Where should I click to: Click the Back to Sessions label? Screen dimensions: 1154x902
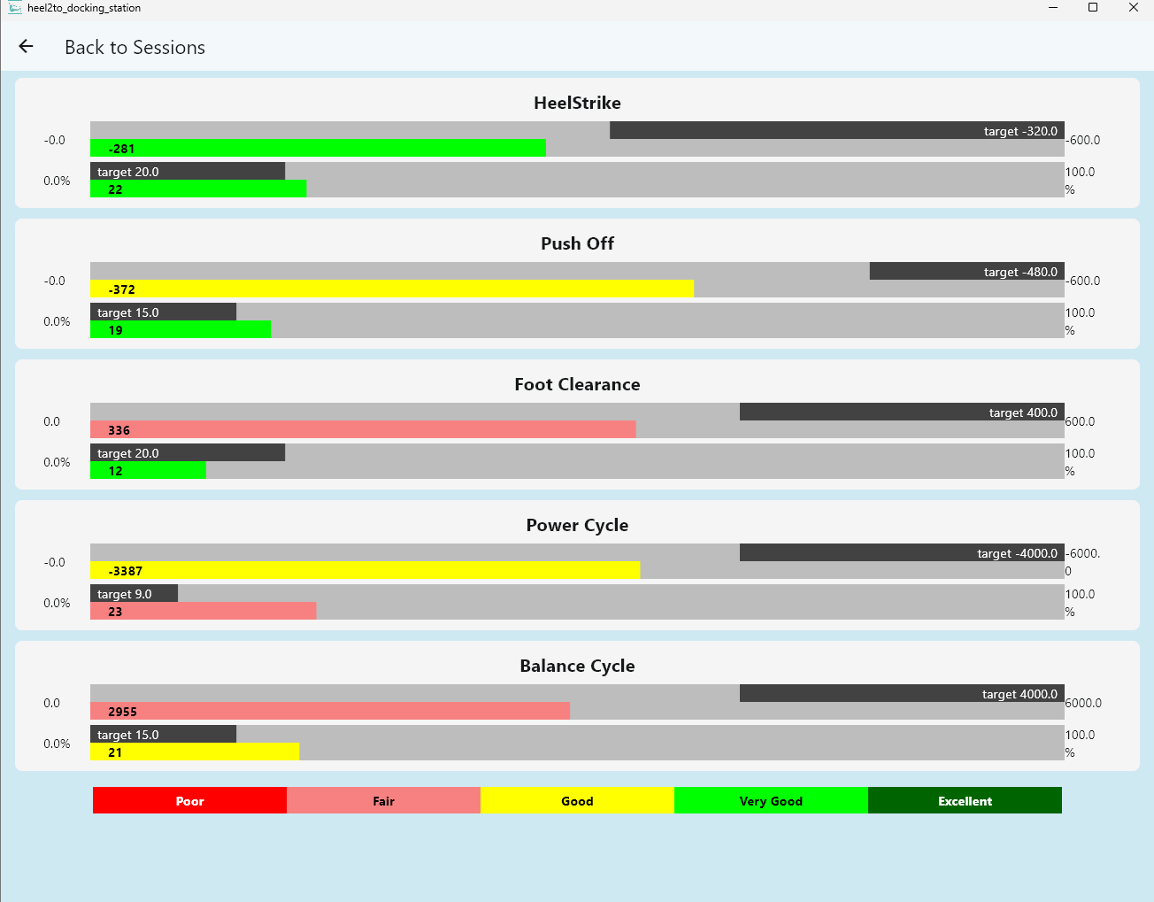[x=135, y=48]
